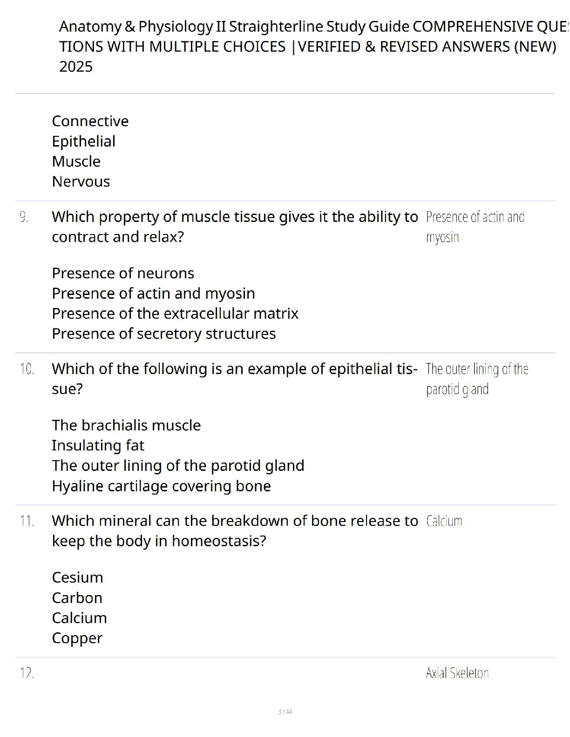The image size is (570, 737).
Task: Click question 9 about muscle tissue contraction
Action: pyautogui.click(x=235, y=227)
